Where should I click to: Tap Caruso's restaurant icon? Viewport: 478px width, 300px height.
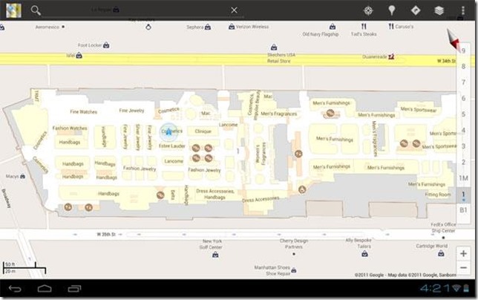(x=391, y=27)
